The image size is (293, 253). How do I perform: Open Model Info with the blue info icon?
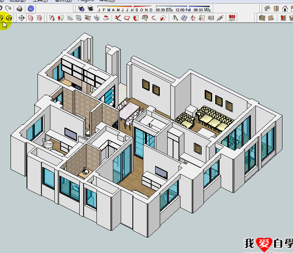tap(31, 8)
